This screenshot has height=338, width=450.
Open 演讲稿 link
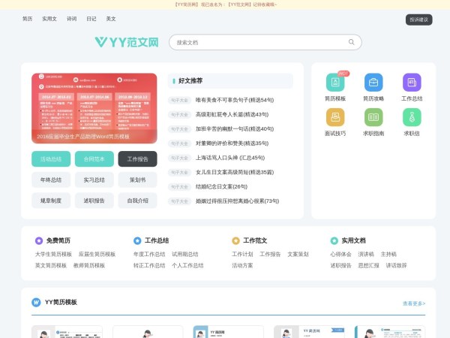point(366,254)
